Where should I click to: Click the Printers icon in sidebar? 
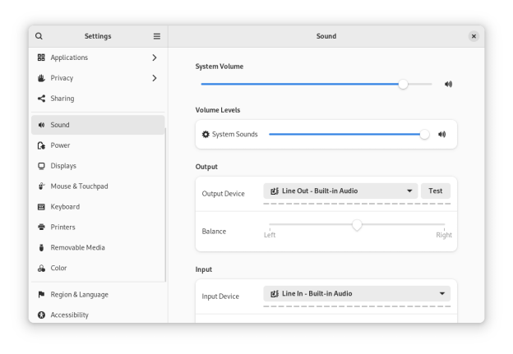click(42, 228)
